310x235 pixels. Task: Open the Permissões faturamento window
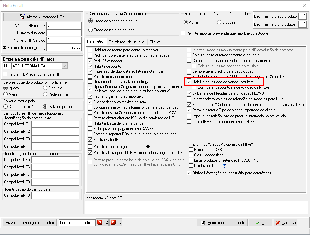[223, 223]
